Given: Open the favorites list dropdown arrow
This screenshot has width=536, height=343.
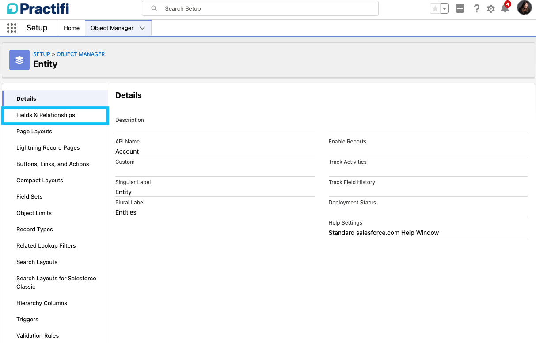Looking at the screenshot, I should (x=444, y=8).
